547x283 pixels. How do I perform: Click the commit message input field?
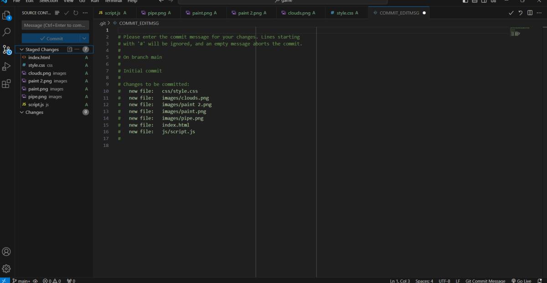55,25
